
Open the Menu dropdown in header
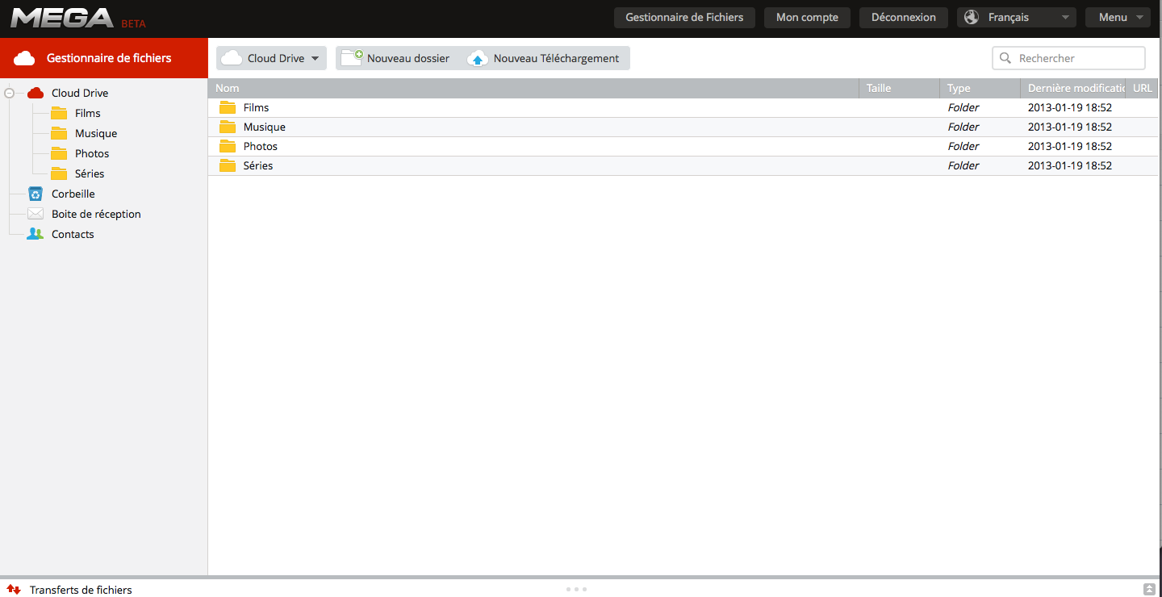[1118, 17]
